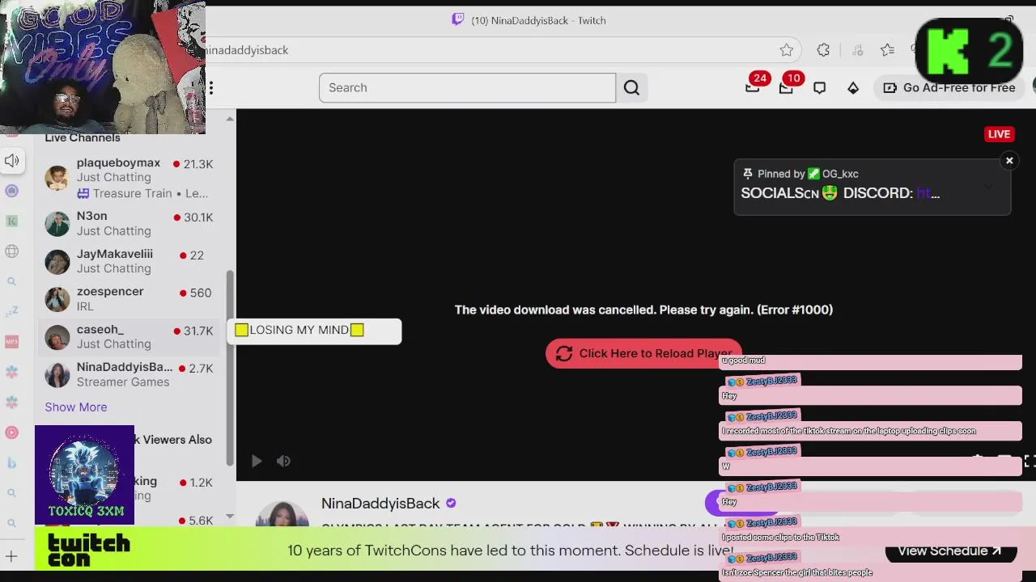The width and height of the screenshot is (1036, 582).
Task: Click the discord link in pinned message
Action: pos(928,193)
